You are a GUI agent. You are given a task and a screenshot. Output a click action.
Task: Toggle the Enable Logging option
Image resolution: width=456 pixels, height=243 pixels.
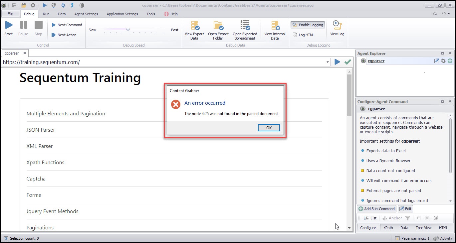tap(308, 25)
